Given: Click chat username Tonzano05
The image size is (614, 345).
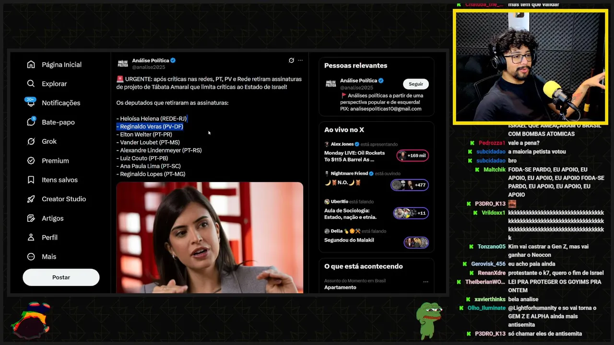Looking at the screenshot, I should click(x=491, y=247).
